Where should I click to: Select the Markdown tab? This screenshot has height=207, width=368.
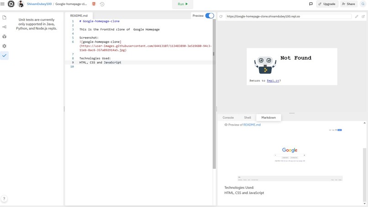(x=268, y=118)
